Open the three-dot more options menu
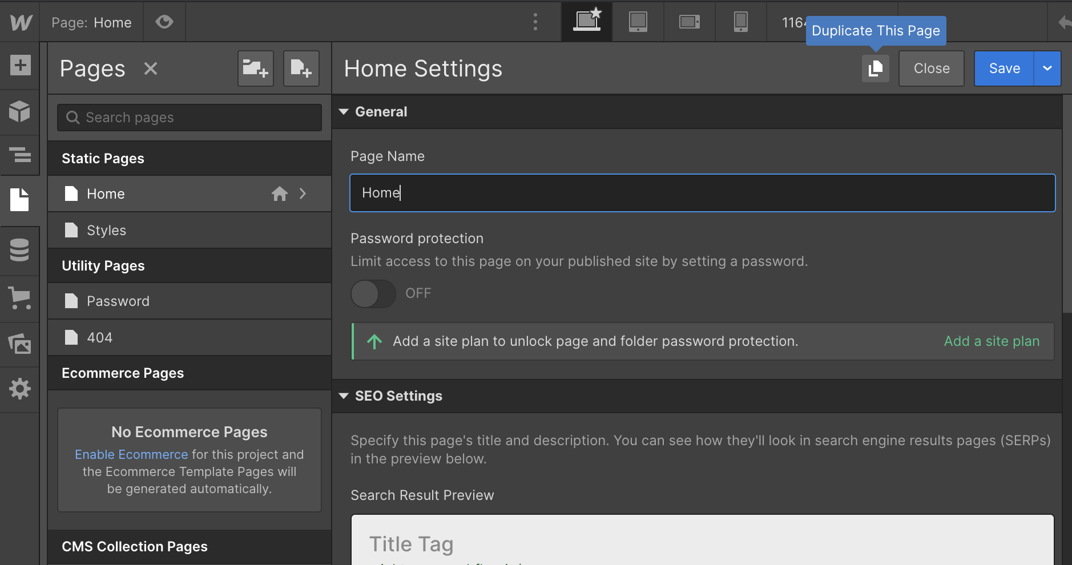The width and height of the screenshot is (1072, 565). pos(535,22)
